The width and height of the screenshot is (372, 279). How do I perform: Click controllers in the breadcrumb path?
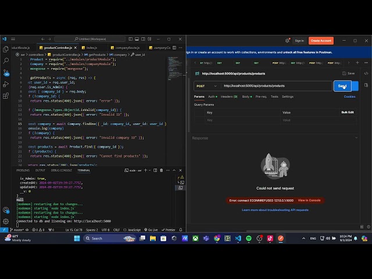[x=36, y=55]
